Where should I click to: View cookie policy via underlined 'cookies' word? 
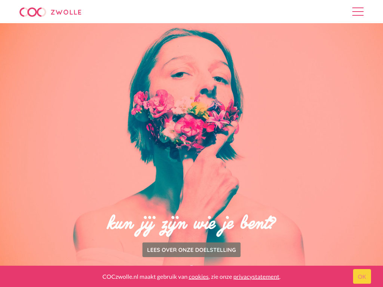(199, 277)
